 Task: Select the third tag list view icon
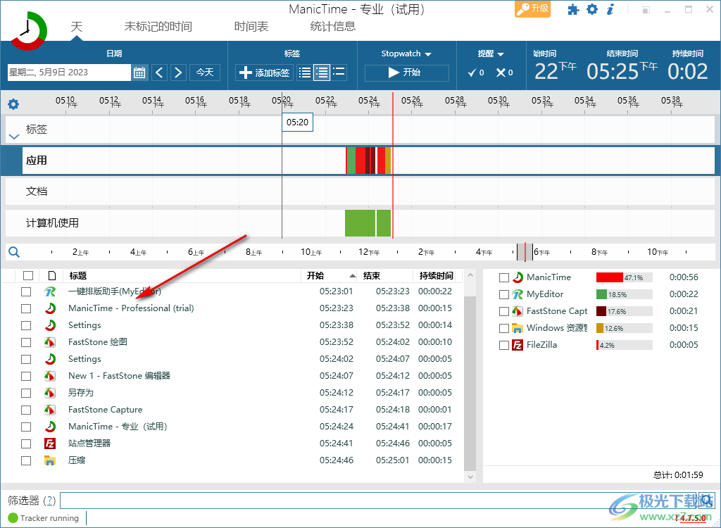coord(339,73)
